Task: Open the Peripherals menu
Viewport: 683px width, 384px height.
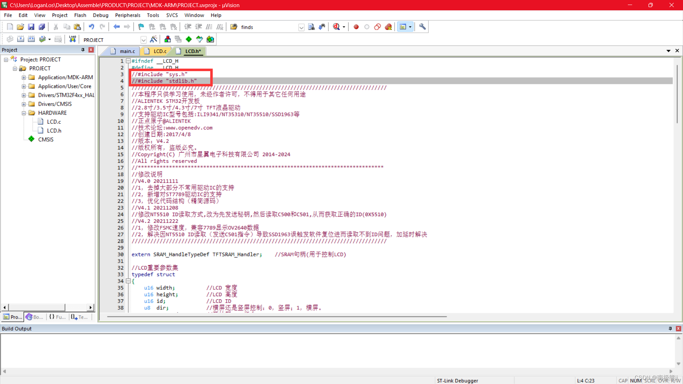Action: click(x=127, y=15)
